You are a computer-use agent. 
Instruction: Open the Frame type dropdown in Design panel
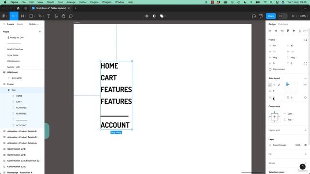(273, 40)
